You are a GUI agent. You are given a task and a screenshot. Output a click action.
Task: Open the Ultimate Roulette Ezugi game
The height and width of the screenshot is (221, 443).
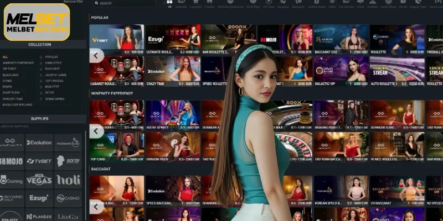[x=173, y=39]
